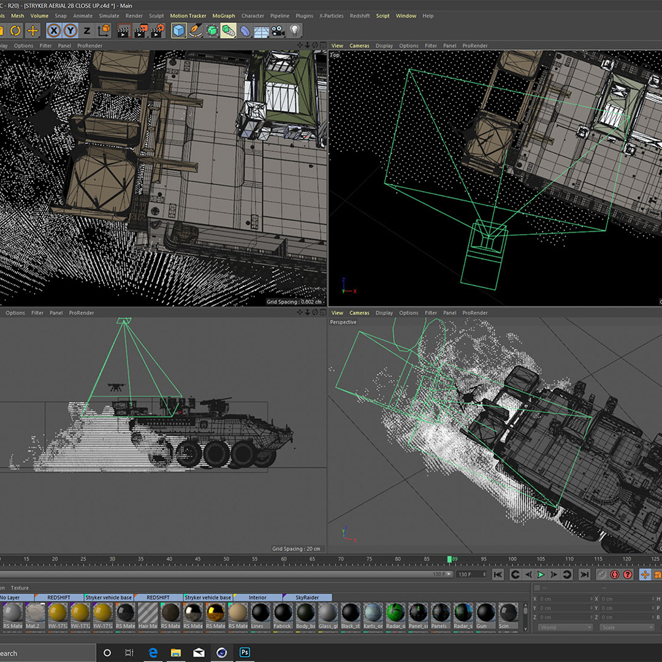Toggle maximize icon of top-left viewport

[322, 45]
